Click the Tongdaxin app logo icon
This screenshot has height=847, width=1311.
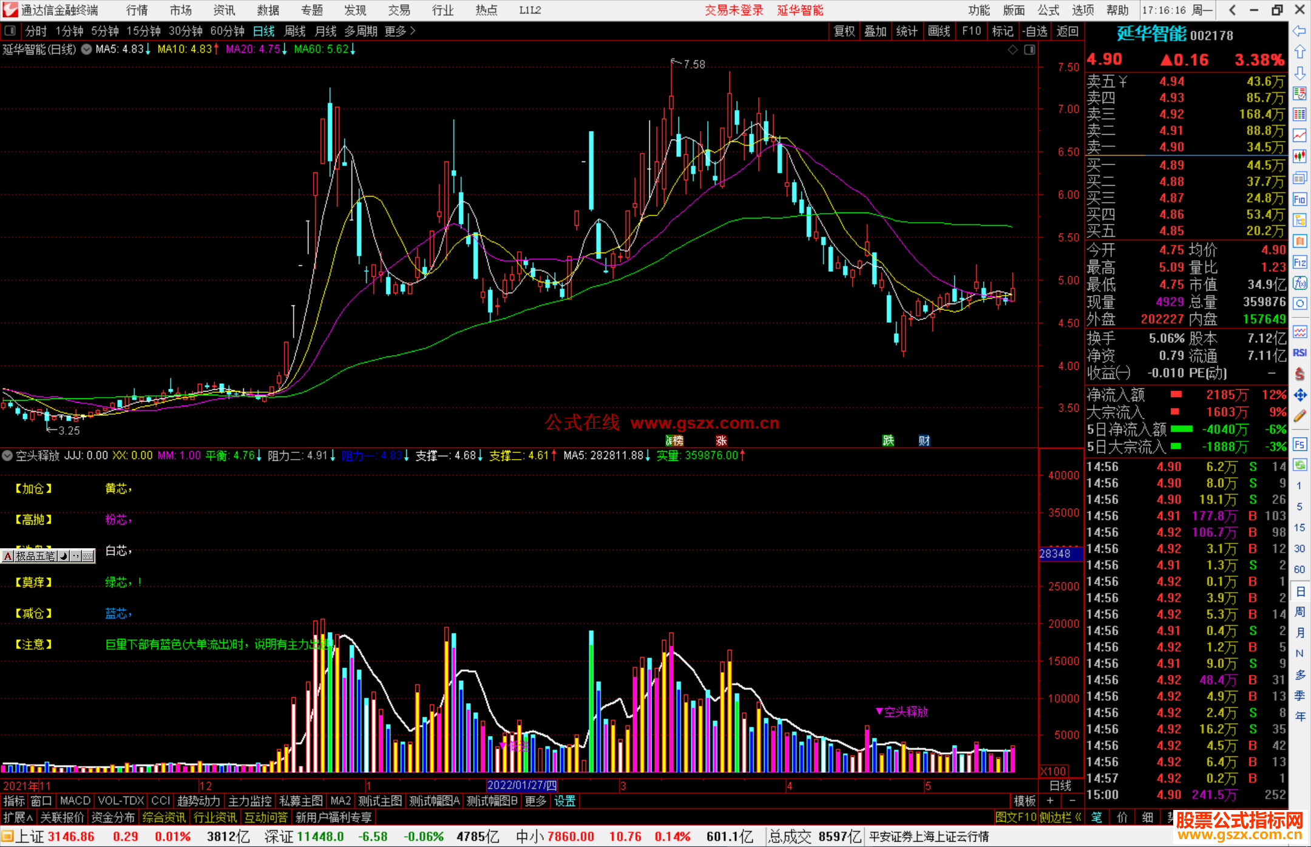pyautogui.click(x=10, y=10)
